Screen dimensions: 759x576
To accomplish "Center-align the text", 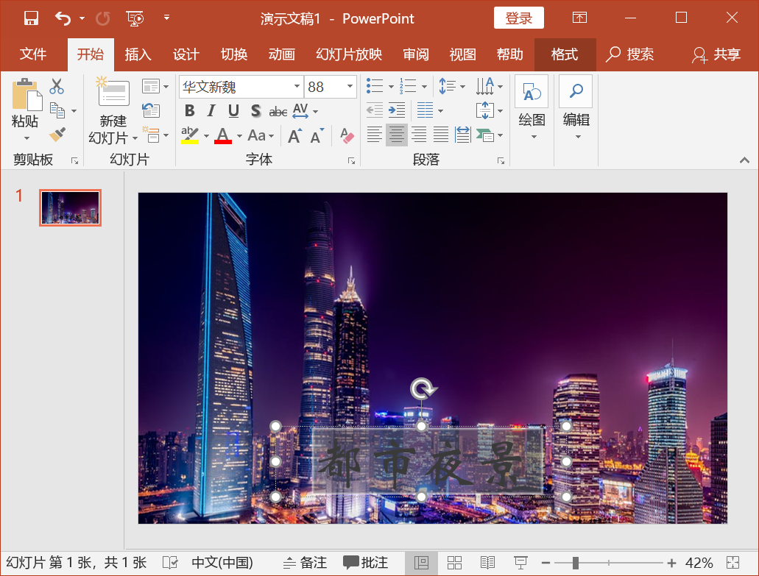I will click(x=397, y=135).
